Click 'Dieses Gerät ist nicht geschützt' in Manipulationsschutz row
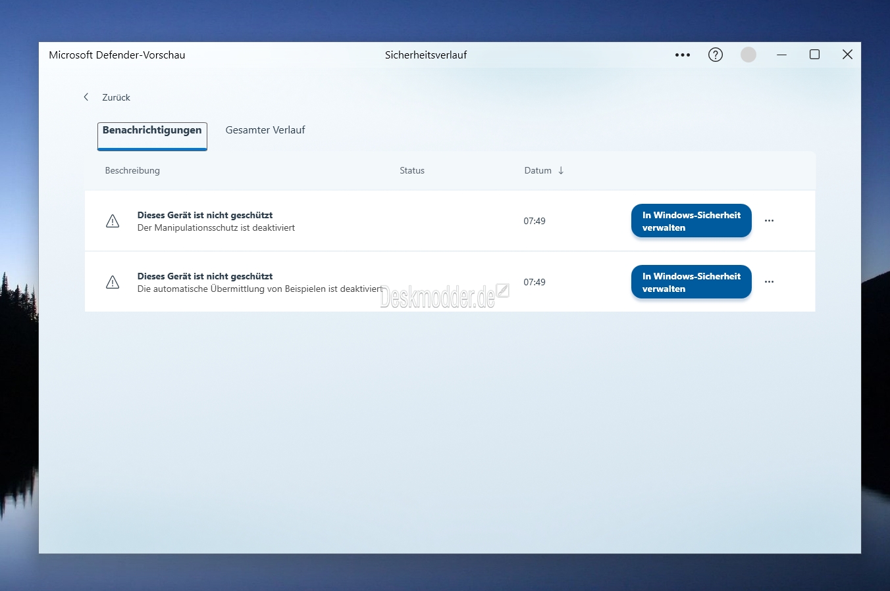 205,215
